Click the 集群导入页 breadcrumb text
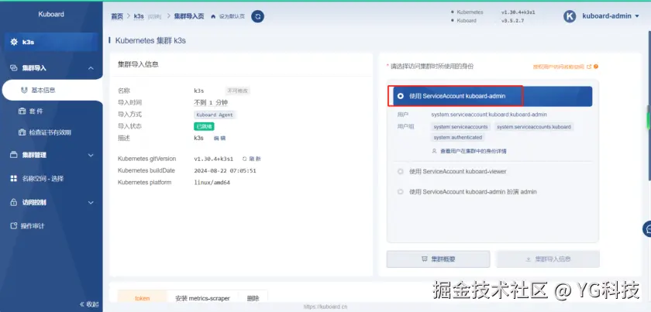This screenshot has height=312, width=651. (x=189, y=16)
